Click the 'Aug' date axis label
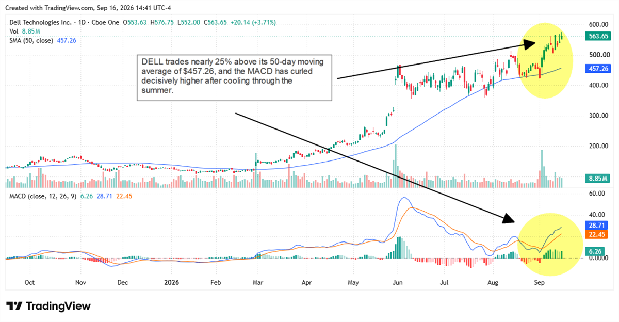619x322 pixels. tap(493, 283)
